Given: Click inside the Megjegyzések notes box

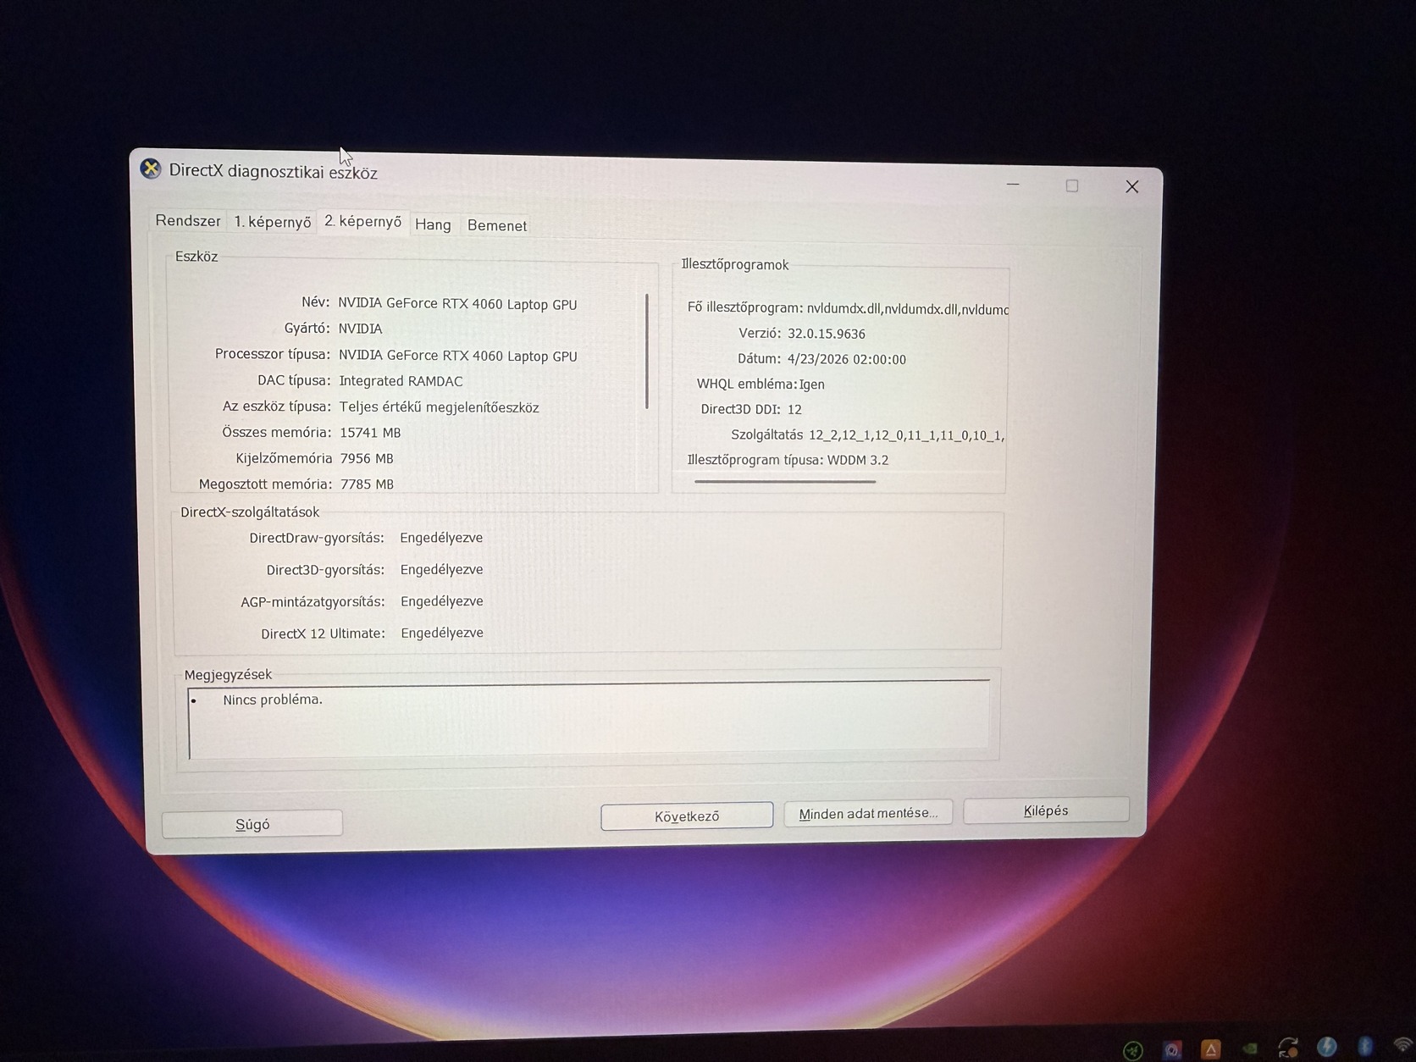Looking at the screenshot, I should pyautogui.click(x=589, y=721).
